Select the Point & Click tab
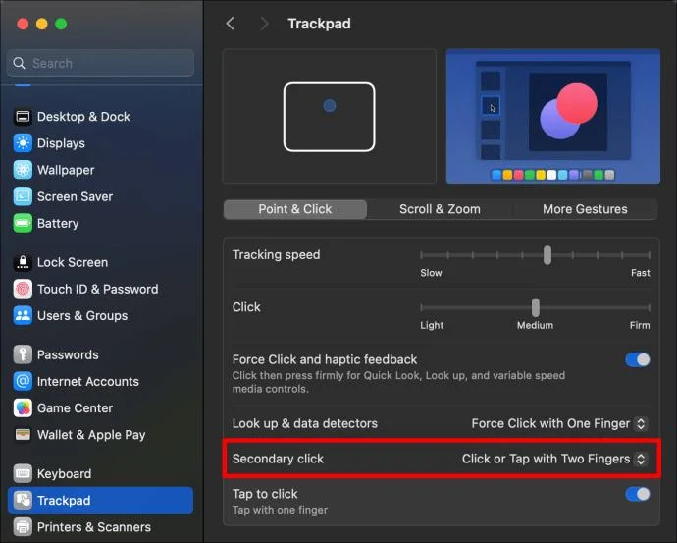 click(x=295, y=209)
